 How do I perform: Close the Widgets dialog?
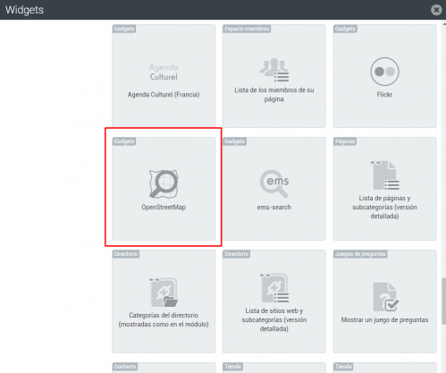point(436,10)
